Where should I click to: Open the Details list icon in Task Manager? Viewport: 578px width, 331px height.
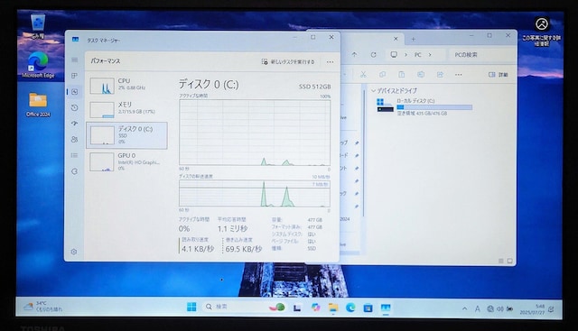(x=74, y=155)
